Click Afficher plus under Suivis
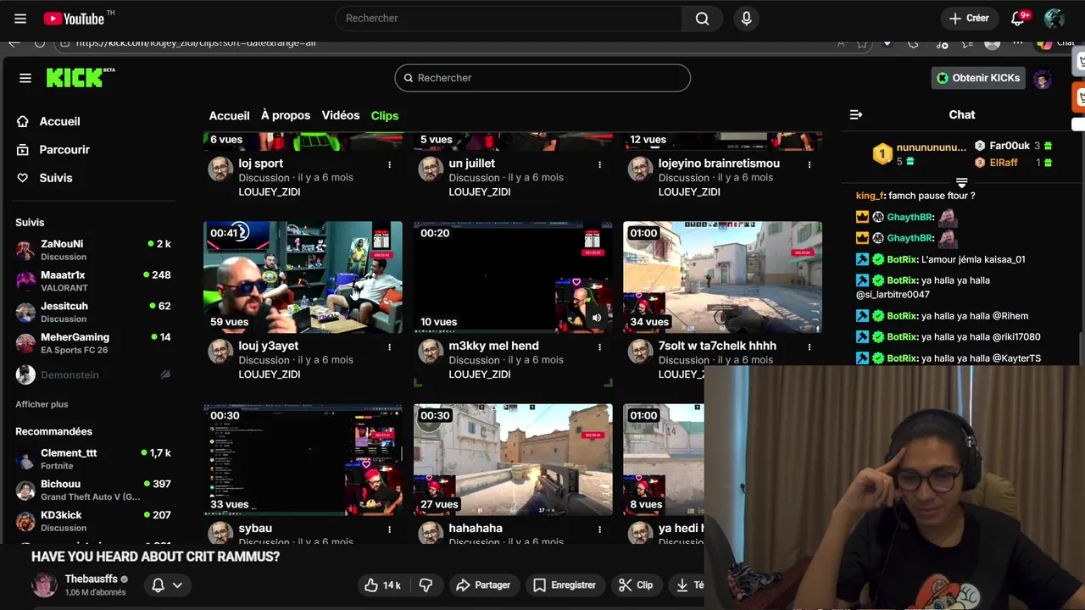Screen dimensions: 1085x610 (42, 404)
